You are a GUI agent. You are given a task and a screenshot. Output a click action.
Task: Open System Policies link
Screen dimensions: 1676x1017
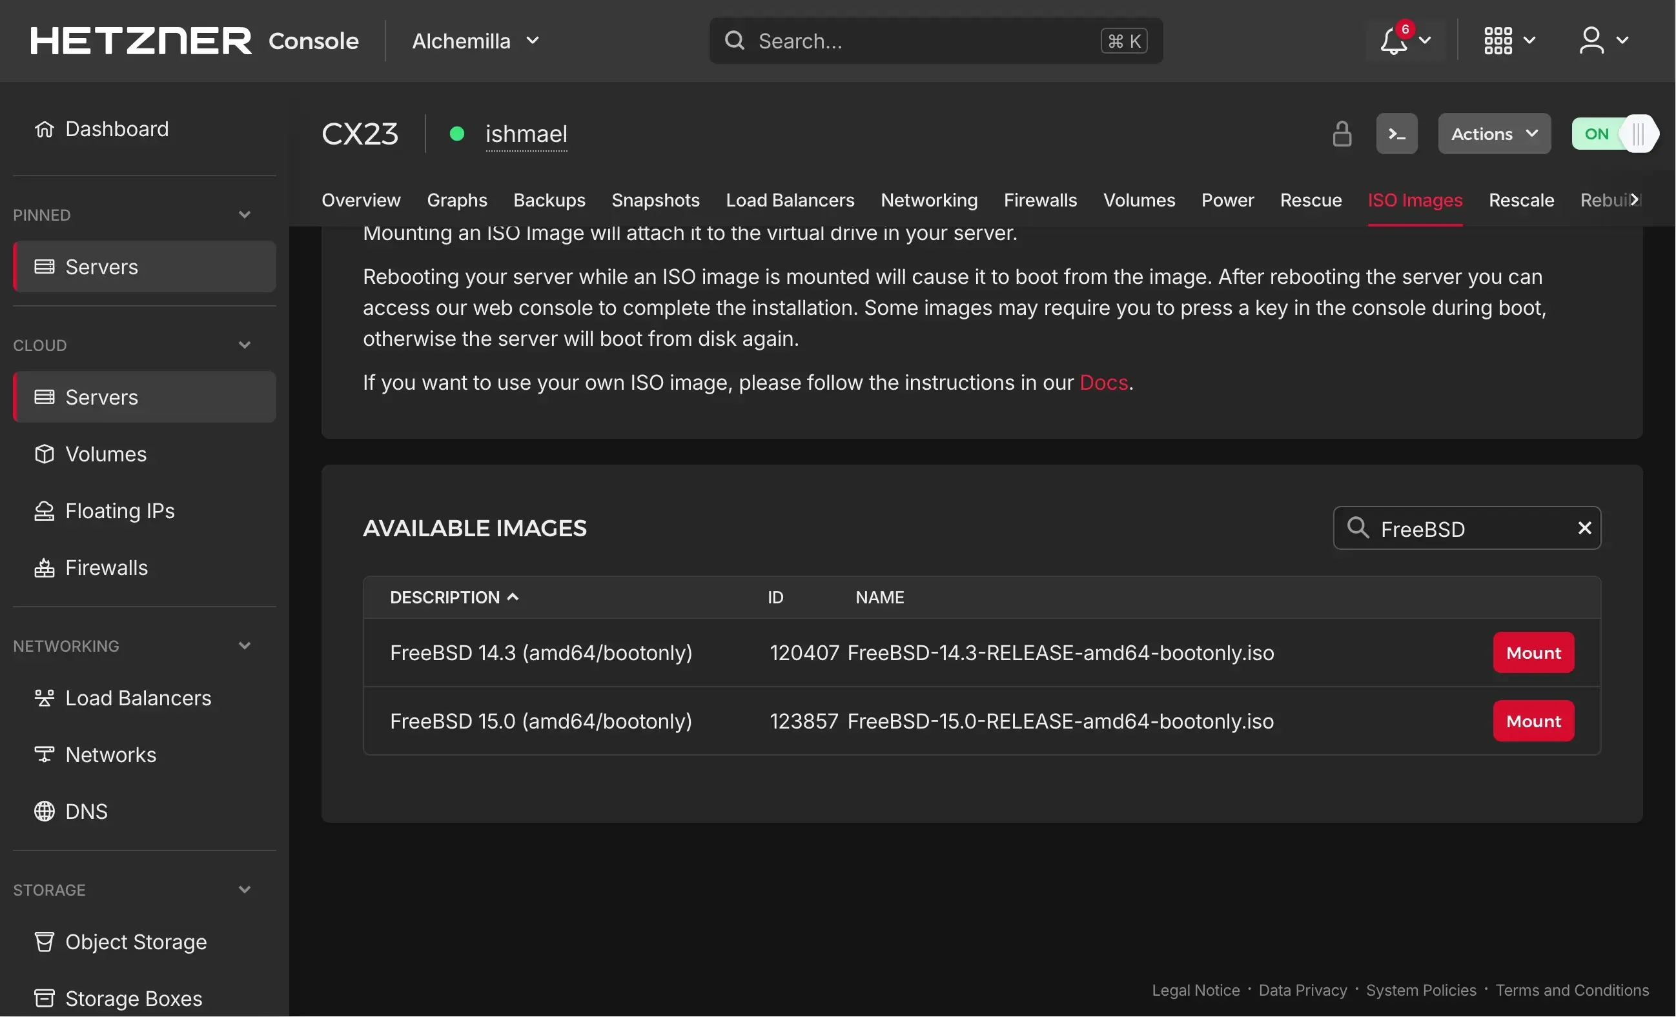1421,991
